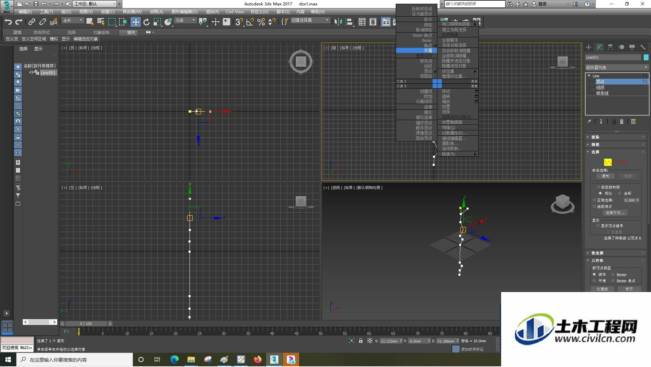Click the Align tool icon
This screenshot has height=367, width=651.
pyautogui.click(x=349, y=22)
